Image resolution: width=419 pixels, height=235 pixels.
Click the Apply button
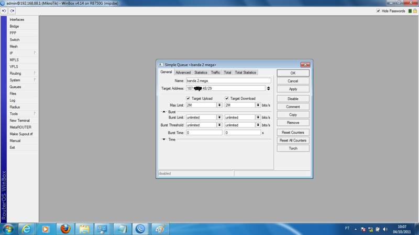point(293,89)
